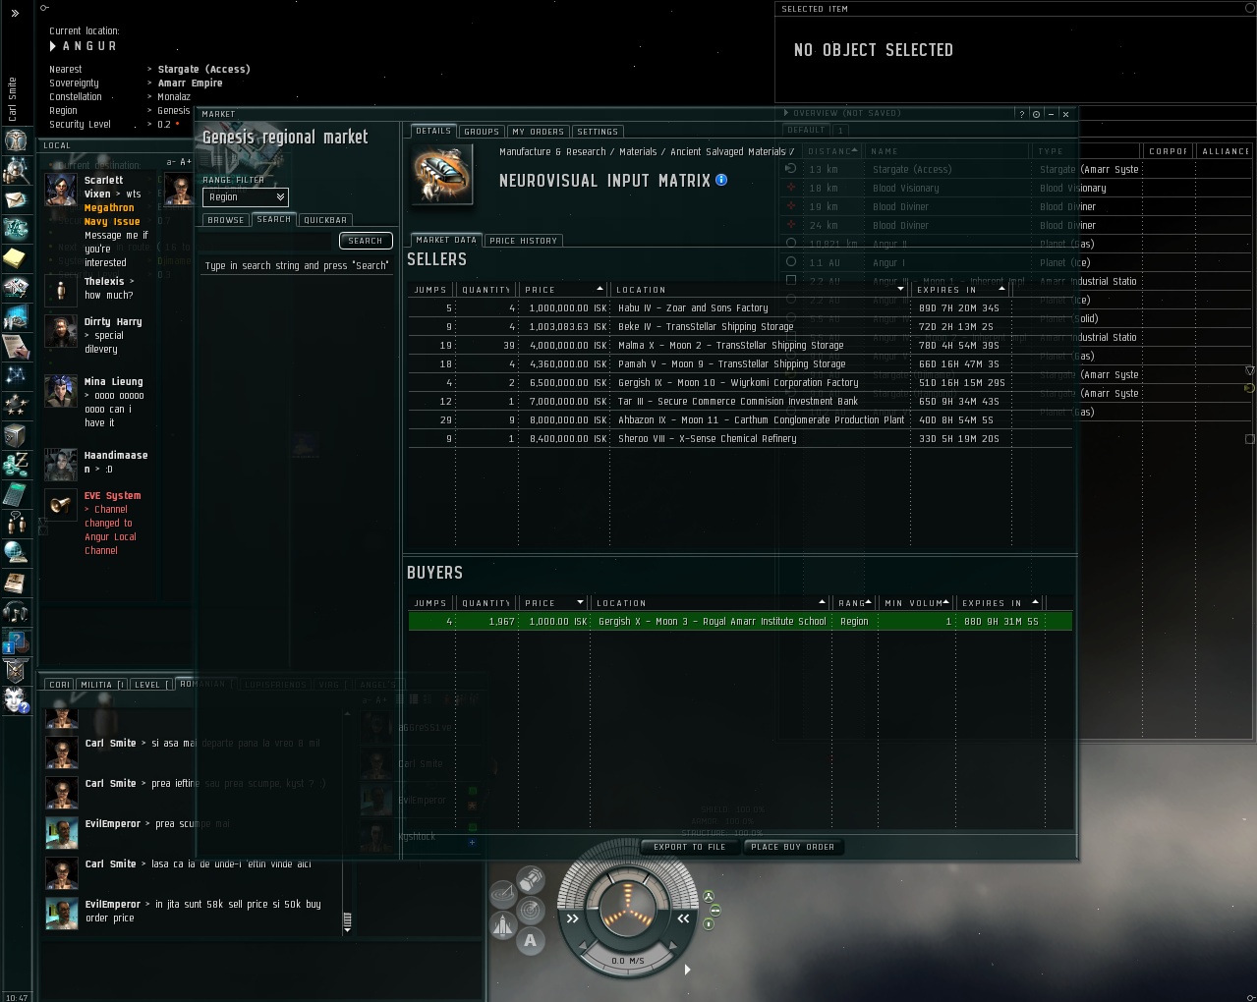
Task: Click the right double-chevron on speed dial
Action: [x=683, y=918]
